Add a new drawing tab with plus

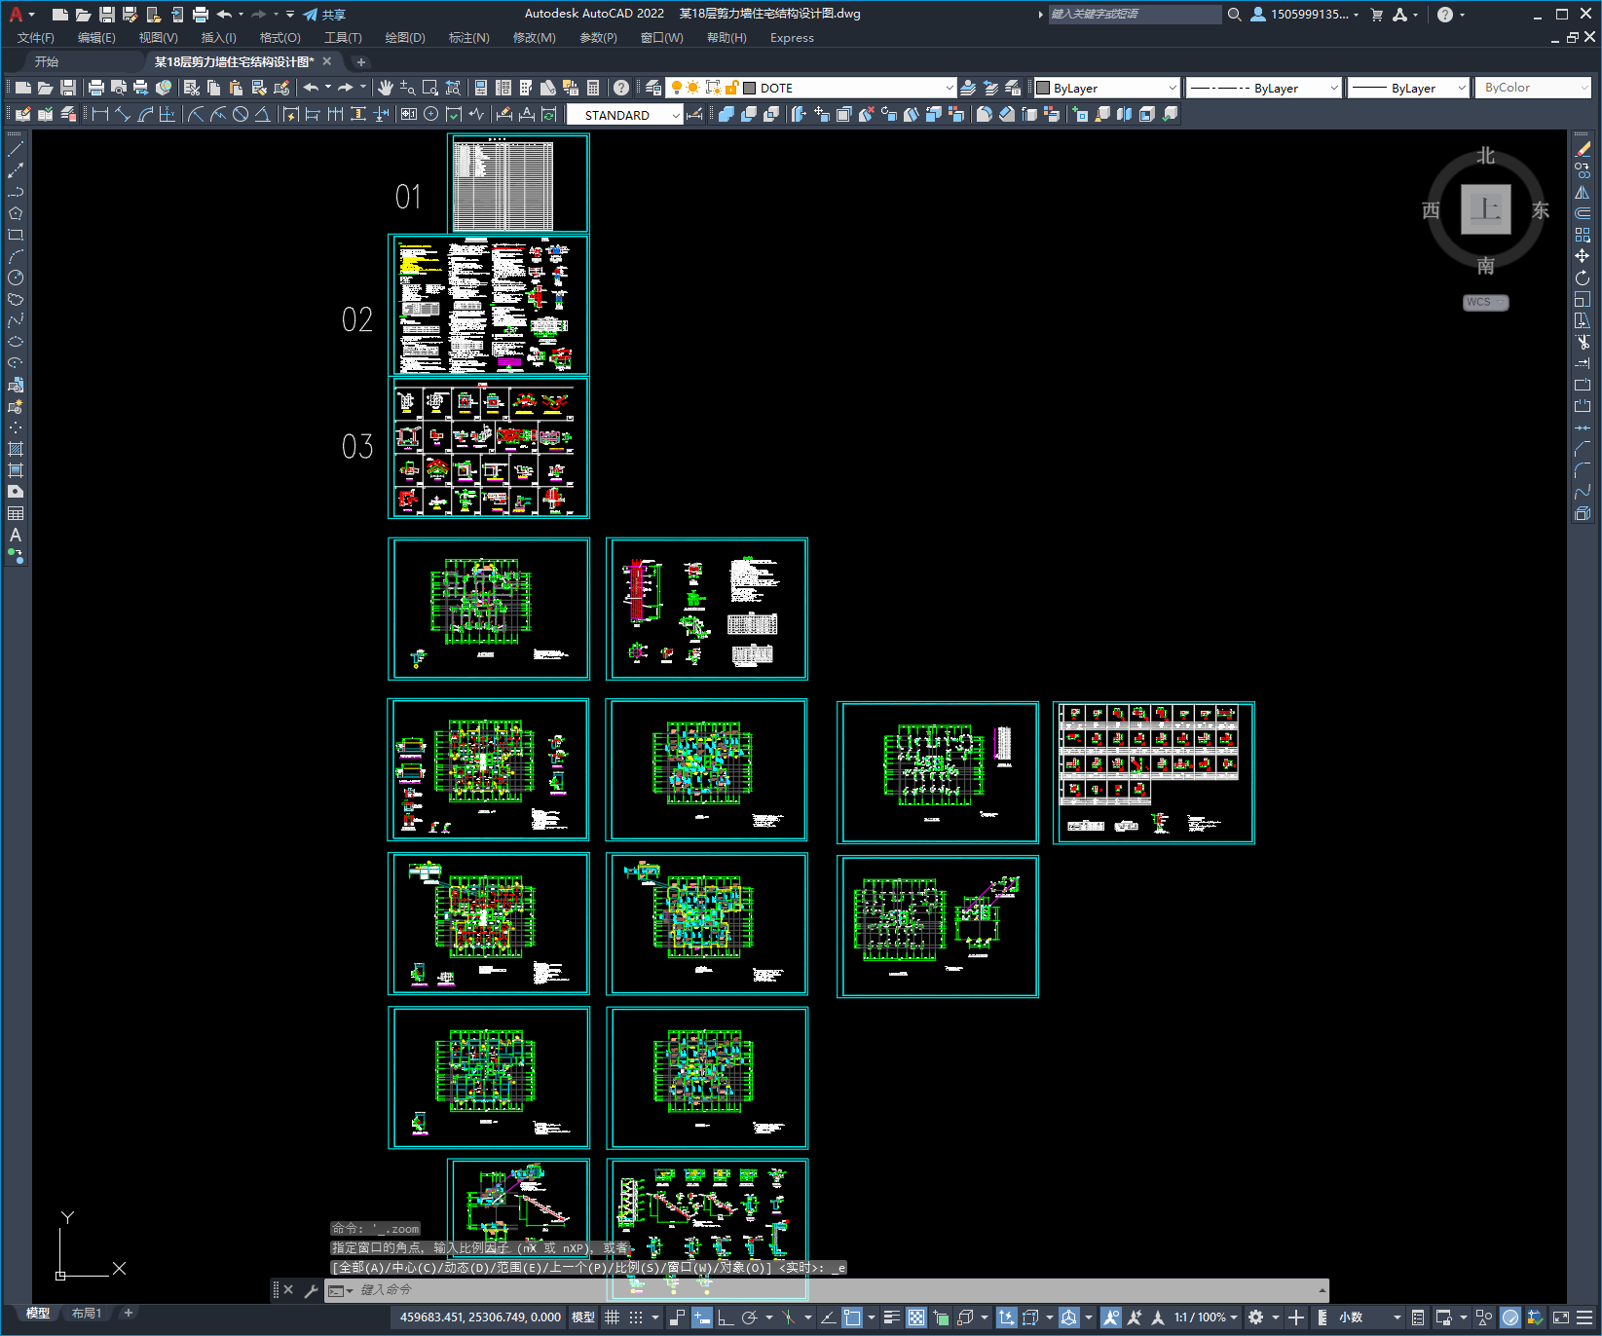point(361,61)
